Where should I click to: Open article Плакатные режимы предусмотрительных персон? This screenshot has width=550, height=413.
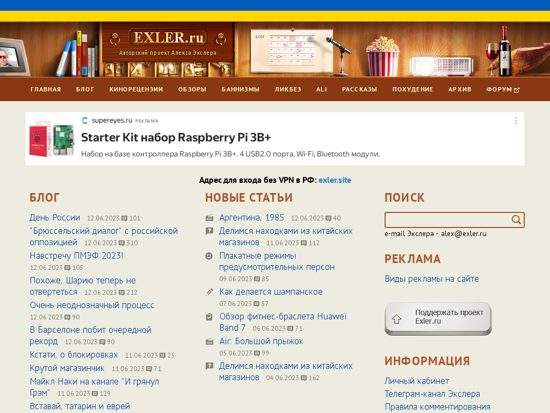[x=277, y=261]
